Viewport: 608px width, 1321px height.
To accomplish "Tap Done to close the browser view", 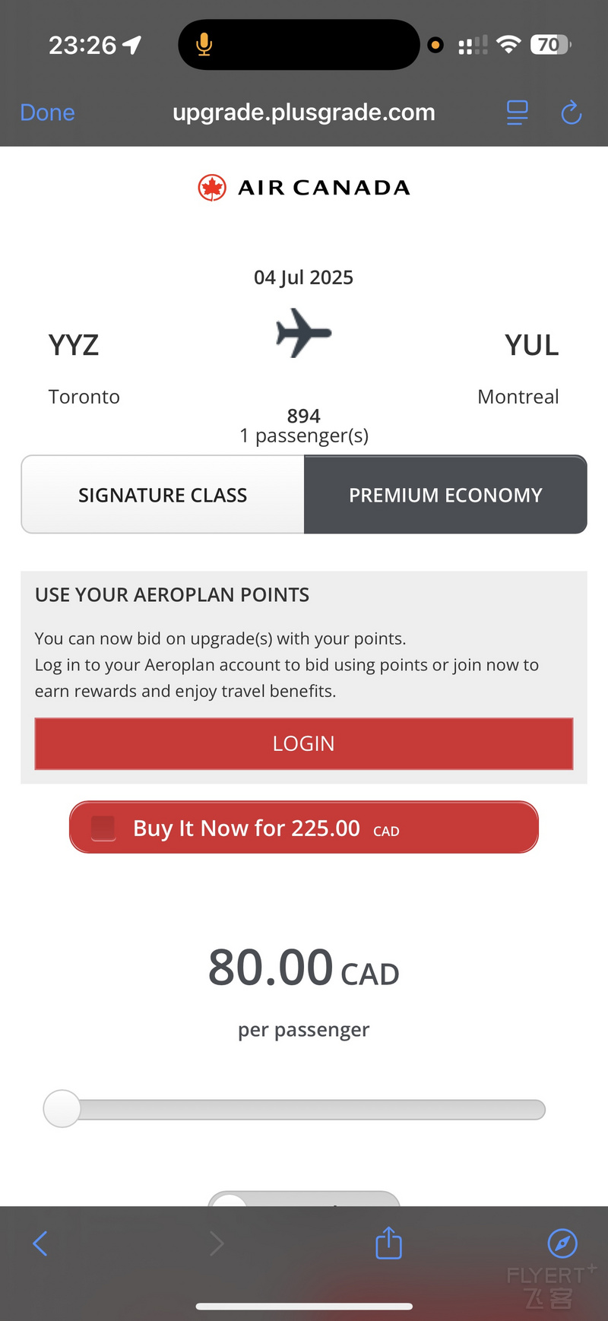I will click(47, 112).
